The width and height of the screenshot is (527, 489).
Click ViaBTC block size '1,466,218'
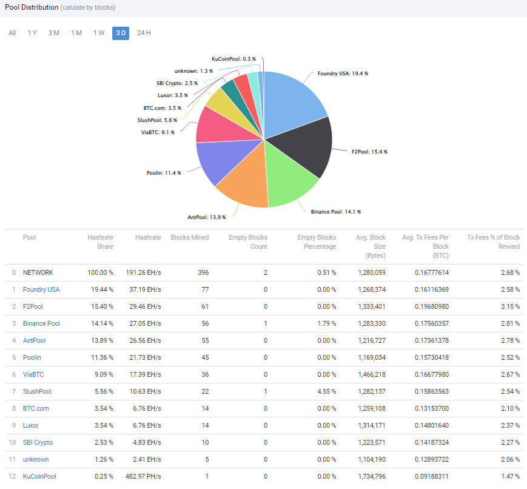372,375
